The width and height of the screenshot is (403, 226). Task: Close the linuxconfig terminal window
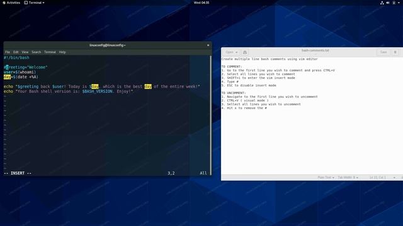(x=208, y=45)
